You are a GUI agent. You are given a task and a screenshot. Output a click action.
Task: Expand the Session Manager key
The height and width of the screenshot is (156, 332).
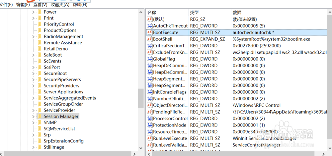pyautogui.click(x=33, y=116)
